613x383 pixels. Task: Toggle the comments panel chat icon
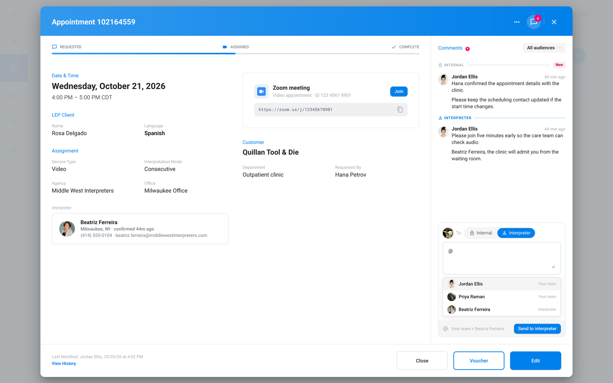click(534, 22)
